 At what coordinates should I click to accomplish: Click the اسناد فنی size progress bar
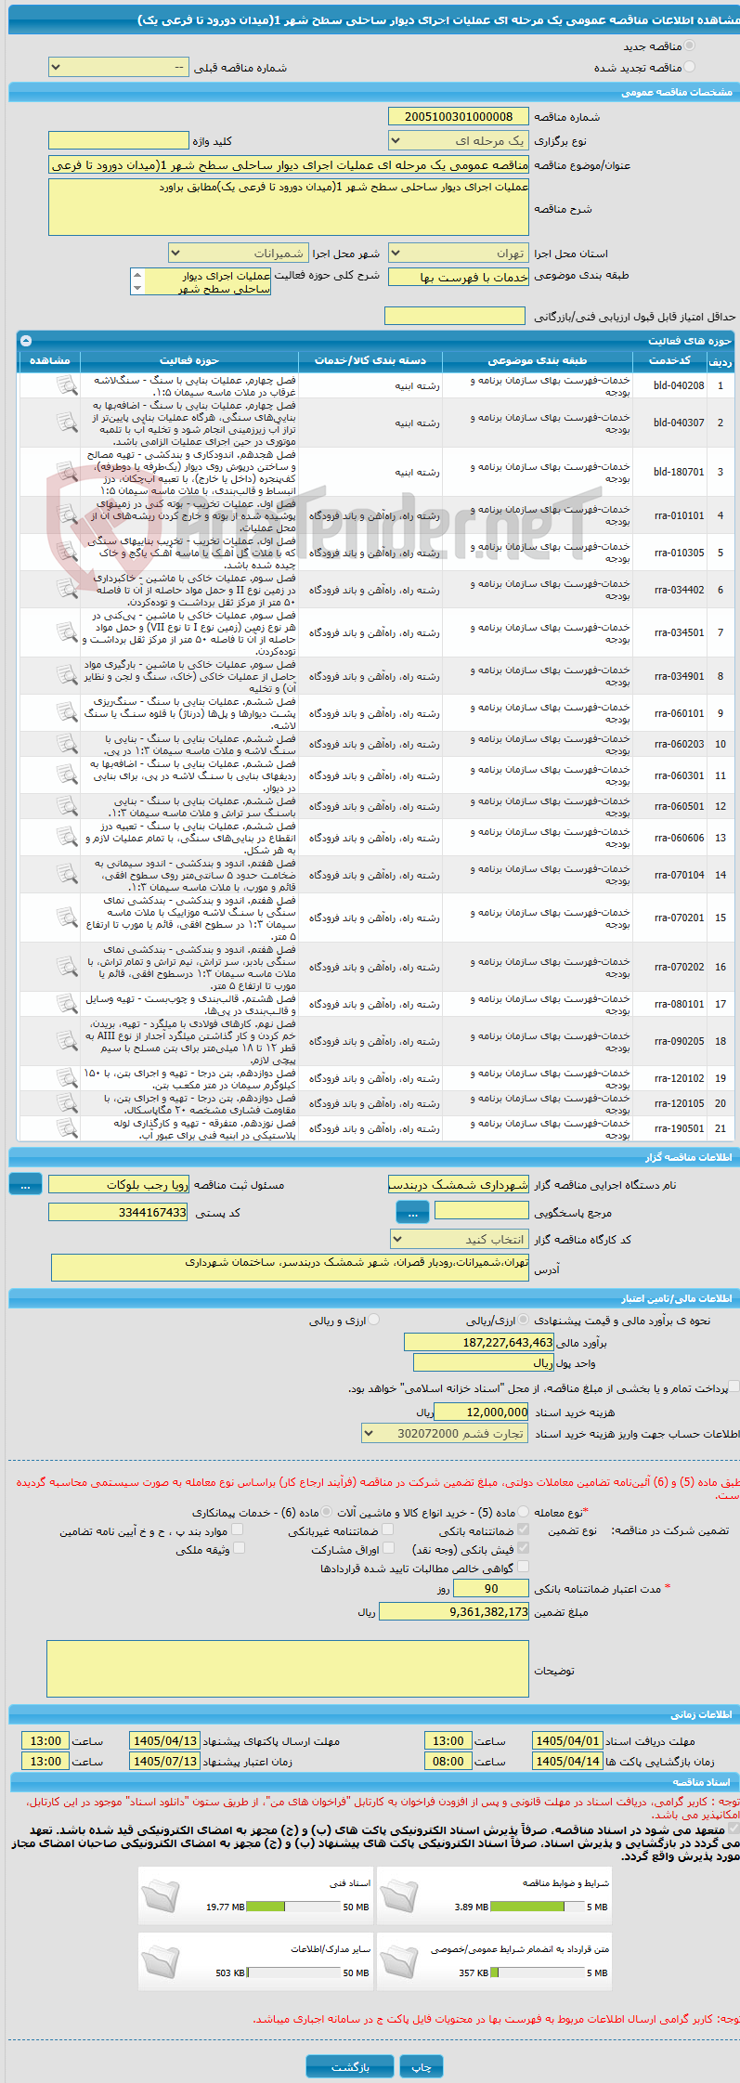[x=293, y=1907]
